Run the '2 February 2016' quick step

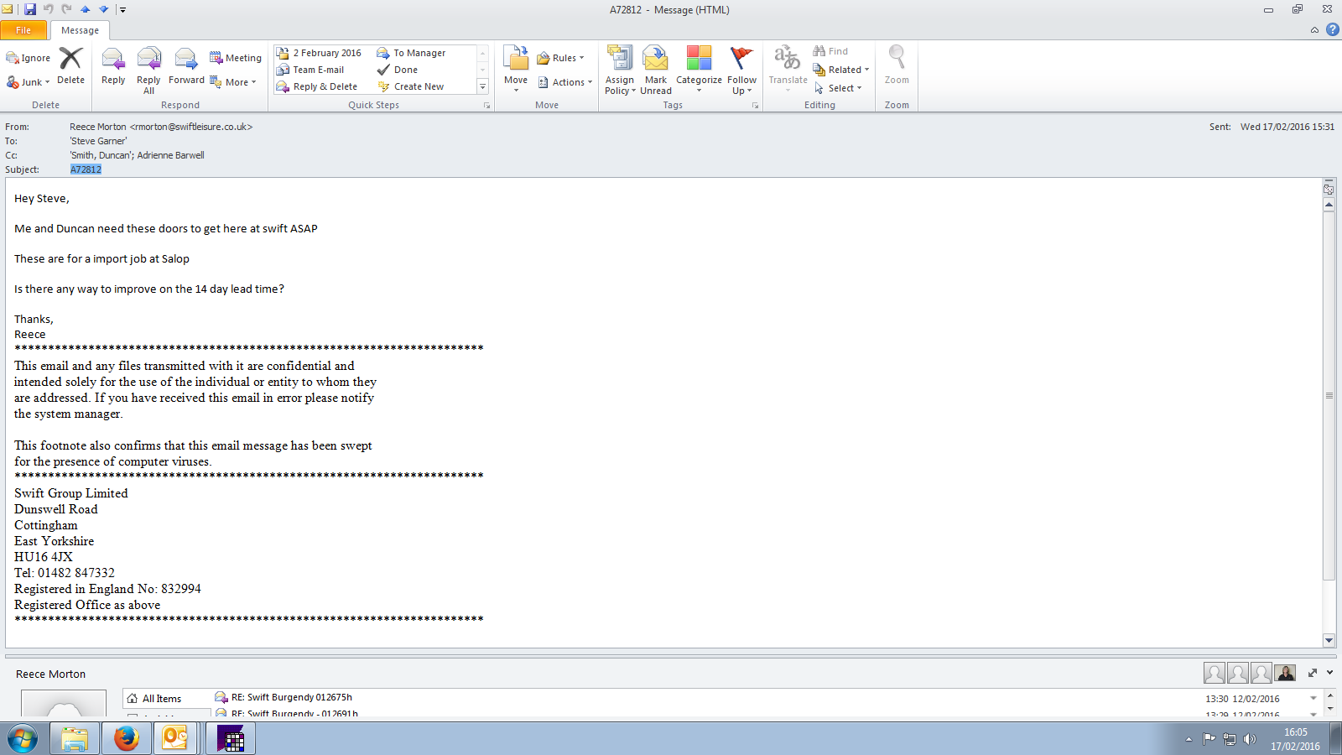tap(320, 53)
